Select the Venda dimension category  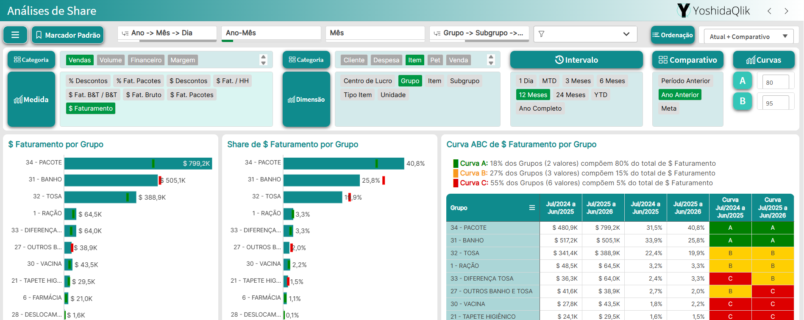pyautogui.click(x=459, y=60)
